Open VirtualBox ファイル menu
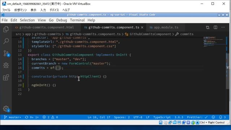 click(x=6, y=10)
